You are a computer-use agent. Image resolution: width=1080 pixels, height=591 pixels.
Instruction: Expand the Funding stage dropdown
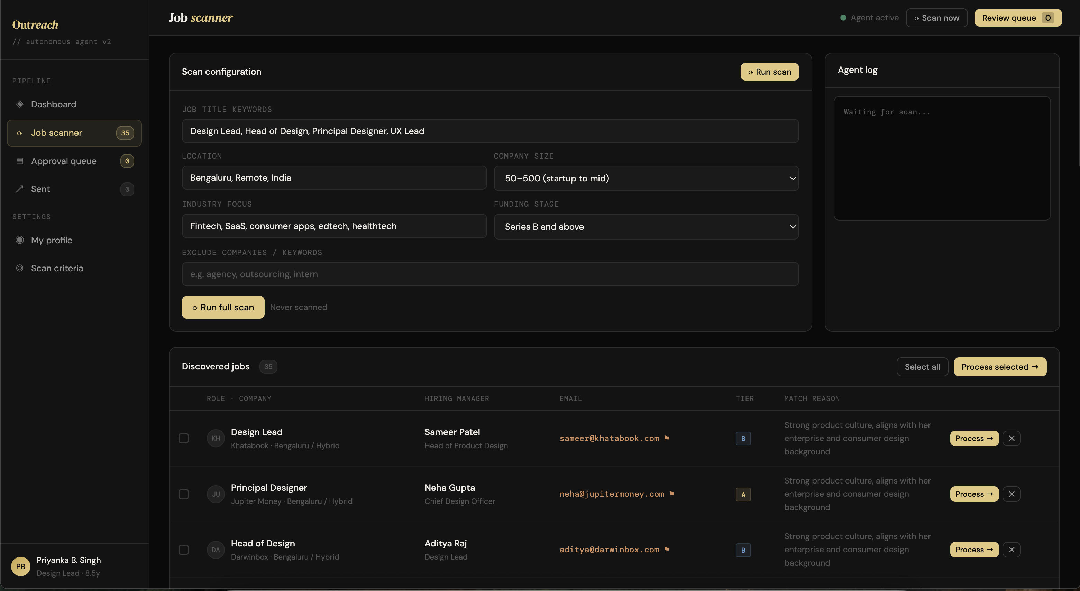pyautogui.click(x=646, y=227)
